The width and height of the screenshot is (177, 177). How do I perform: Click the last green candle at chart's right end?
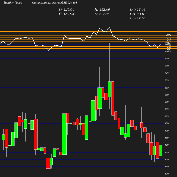(161, 150)
